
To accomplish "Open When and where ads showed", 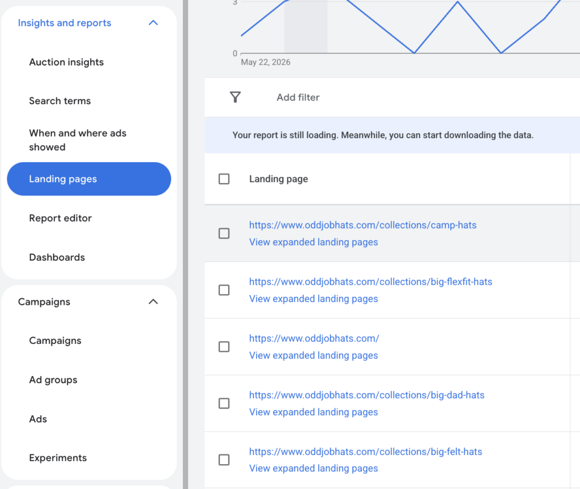I will click(x=78, y=140).
